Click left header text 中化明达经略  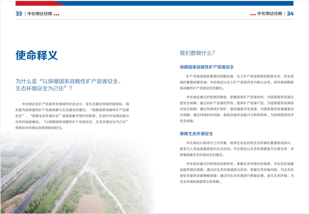point(40,14)
